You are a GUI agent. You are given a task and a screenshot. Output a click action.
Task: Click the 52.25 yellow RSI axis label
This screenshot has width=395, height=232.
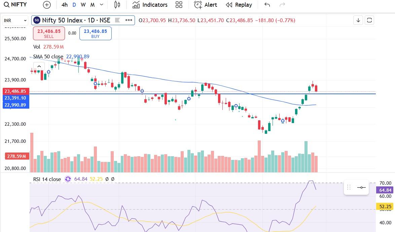click(385, 207)
